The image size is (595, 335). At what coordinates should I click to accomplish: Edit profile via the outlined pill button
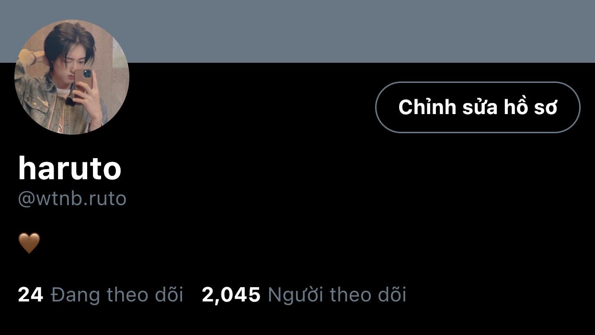478,107
